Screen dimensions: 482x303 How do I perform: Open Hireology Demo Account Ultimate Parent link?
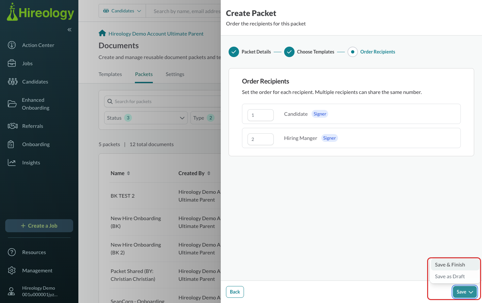coord(156,34)
